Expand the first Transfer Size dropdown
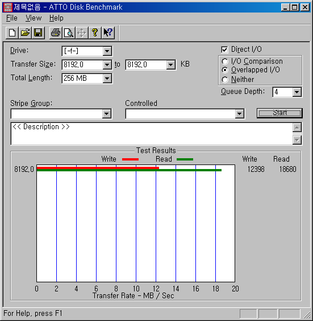The image size is (313, 321). tap(107, 65)
